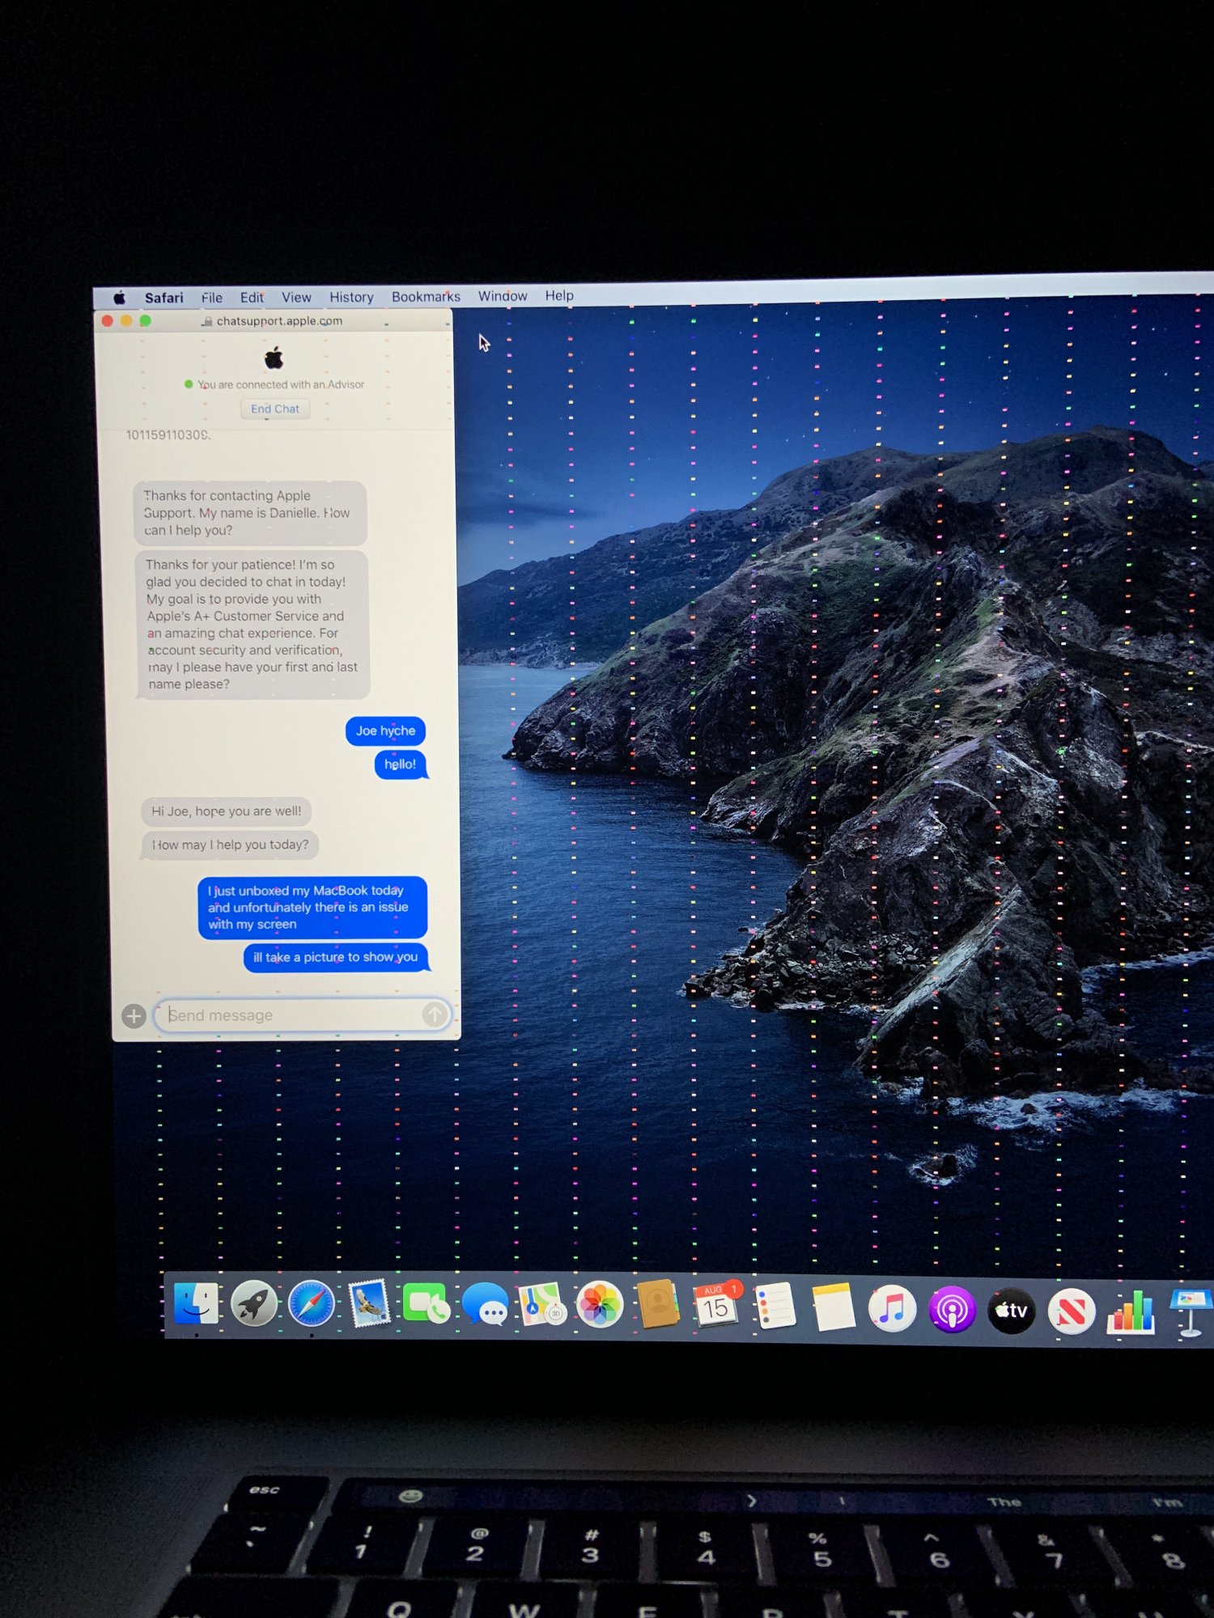Click the send arrow button in chat
Viewport: 1214px width, 1618px height.
point(435,1014)
